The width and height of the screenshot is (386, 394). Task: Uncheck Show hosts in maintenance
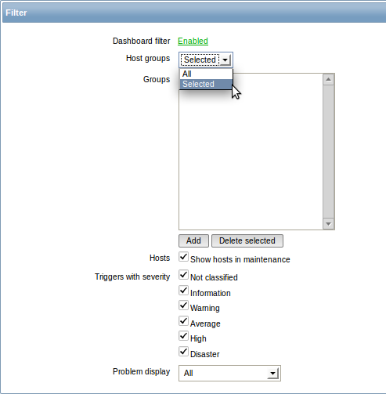click(183, 257)
